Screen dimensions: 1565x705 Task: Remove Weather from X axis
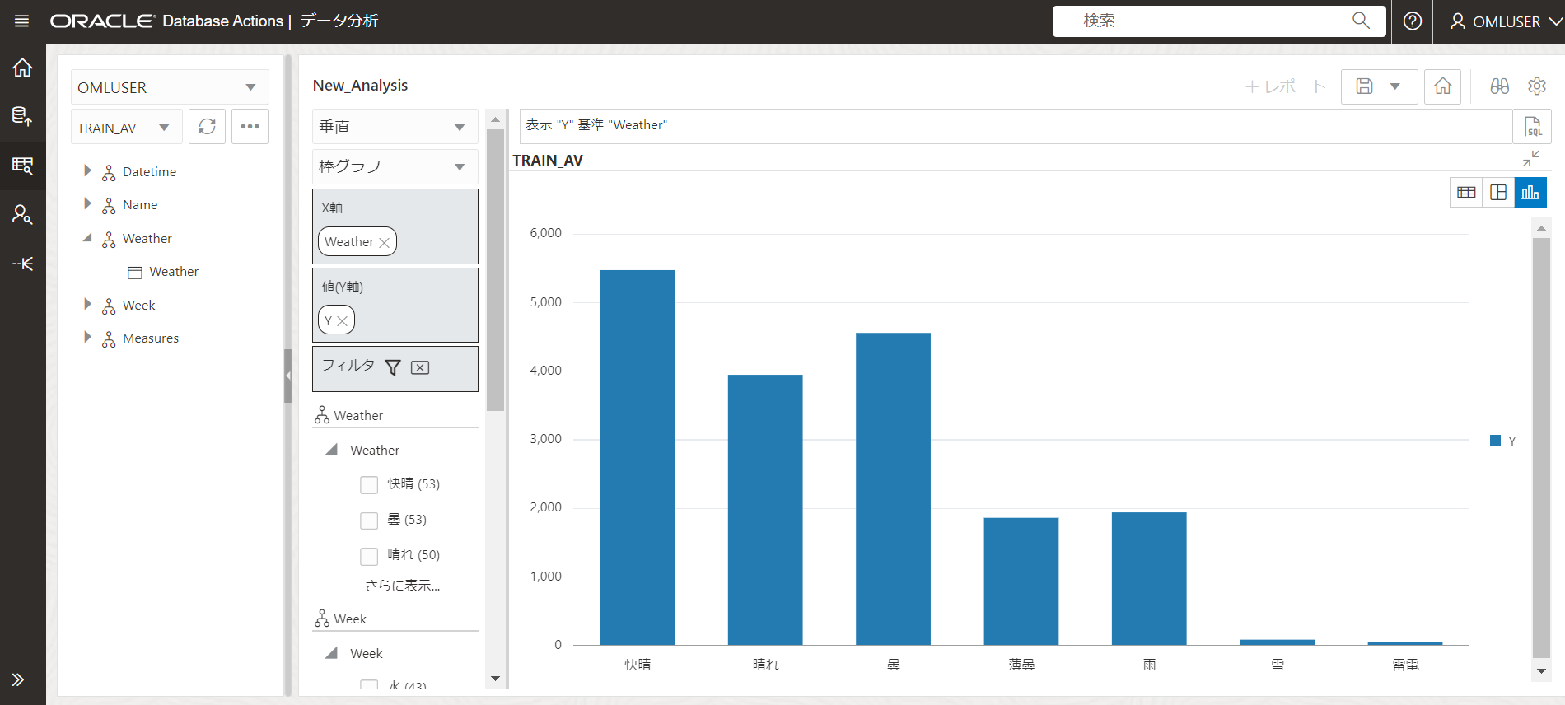click(384, 242)
